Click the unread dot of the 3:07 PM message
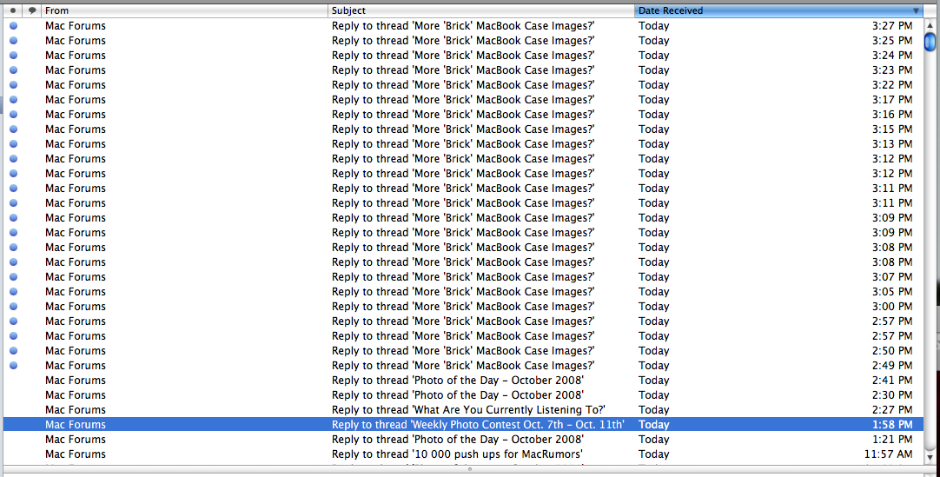Viewport: 940px width, 477px height. pyautogui.click(x=13, y=277)
